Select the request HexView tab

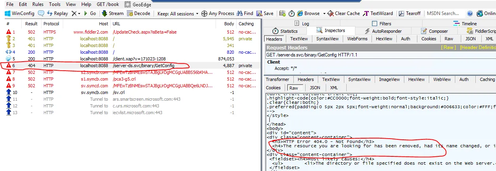tap(384, 39)
